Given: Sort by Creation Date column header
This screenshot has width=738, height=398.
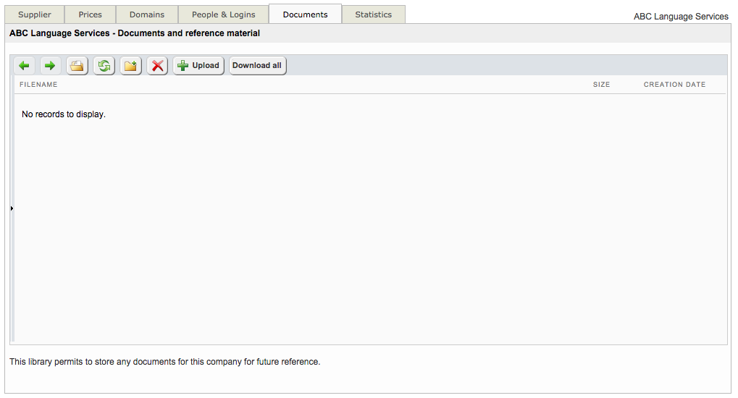Looking at the screenshot, I should pyautogui.click(x=674, y=85).
